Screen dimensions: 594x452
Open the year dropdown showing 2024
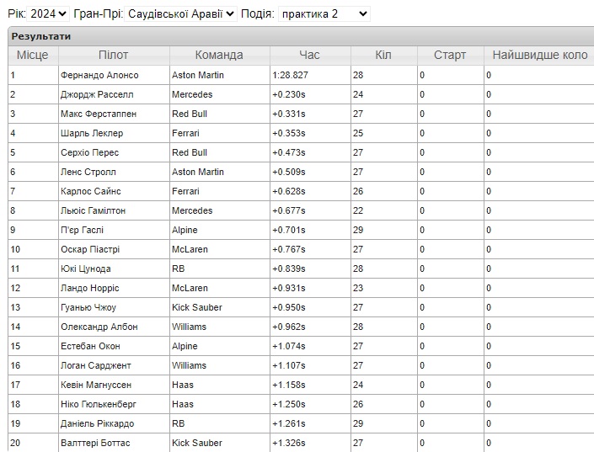point(50,13)
